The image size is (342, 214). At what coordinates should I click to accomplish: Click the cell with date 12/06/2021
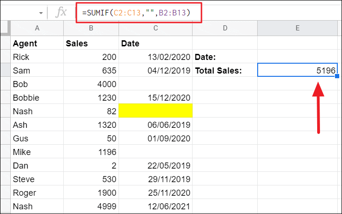(x=156, y=206)
